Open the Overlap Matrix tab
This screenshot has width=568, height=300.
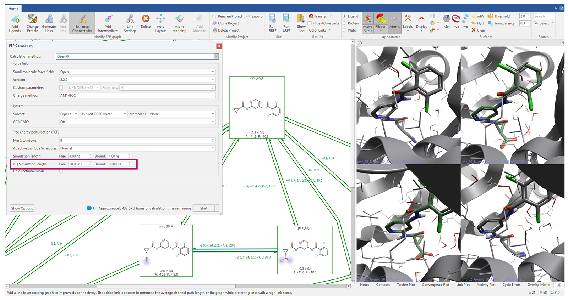(538, 285)
